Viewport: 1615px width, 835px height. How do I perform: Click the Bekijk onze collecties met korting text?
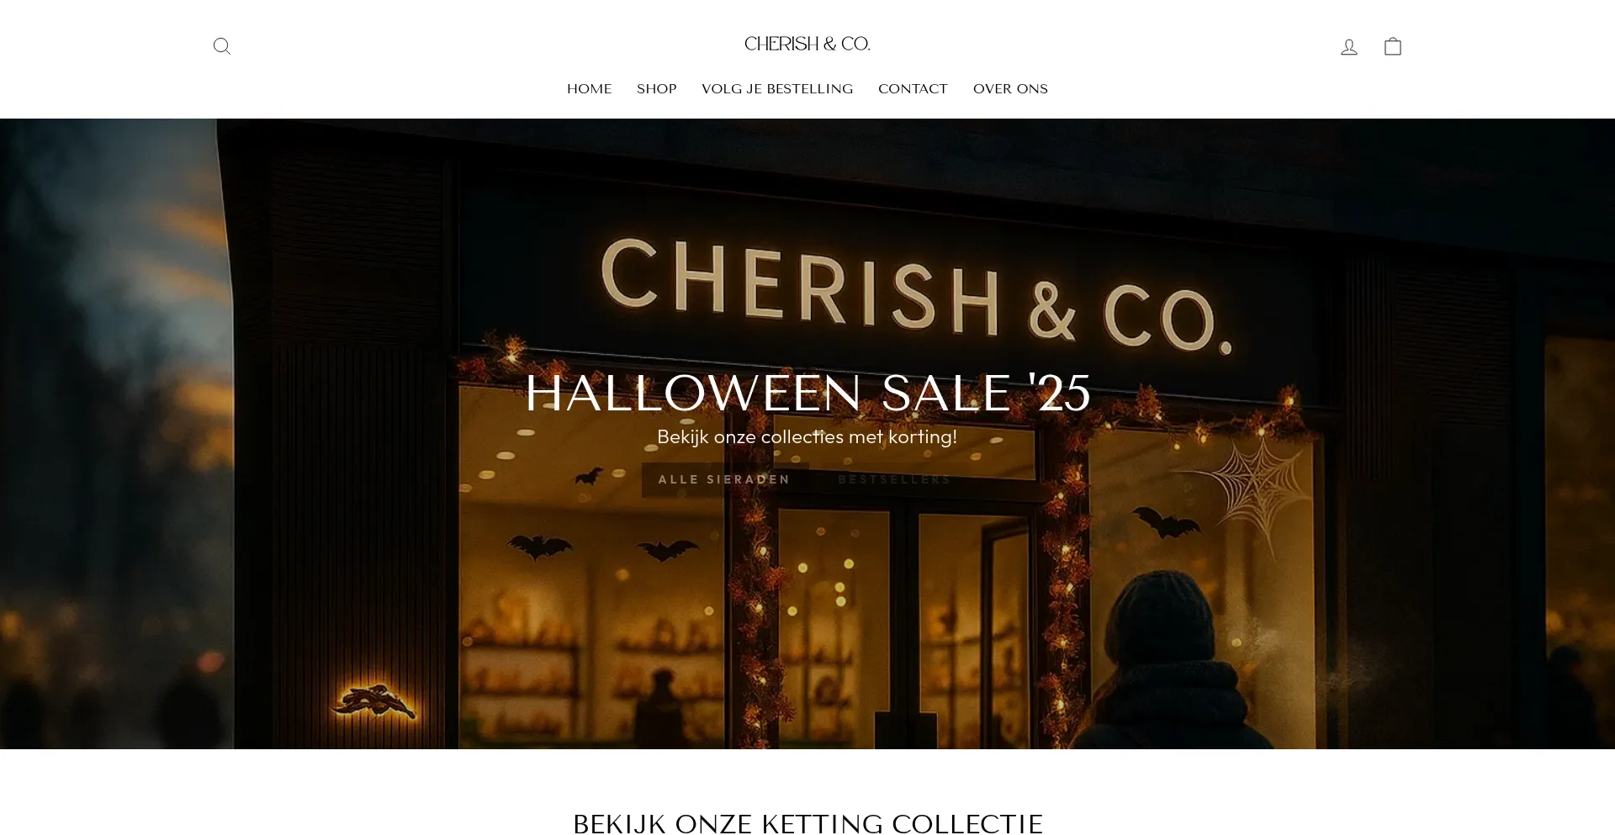click(x=807, y=436)
